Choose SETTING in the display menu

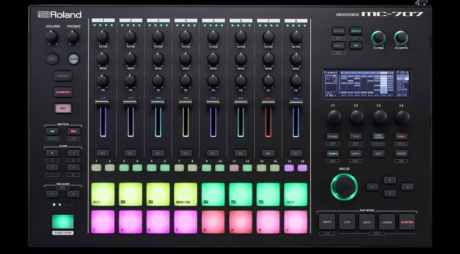click(x=402, y=82)
